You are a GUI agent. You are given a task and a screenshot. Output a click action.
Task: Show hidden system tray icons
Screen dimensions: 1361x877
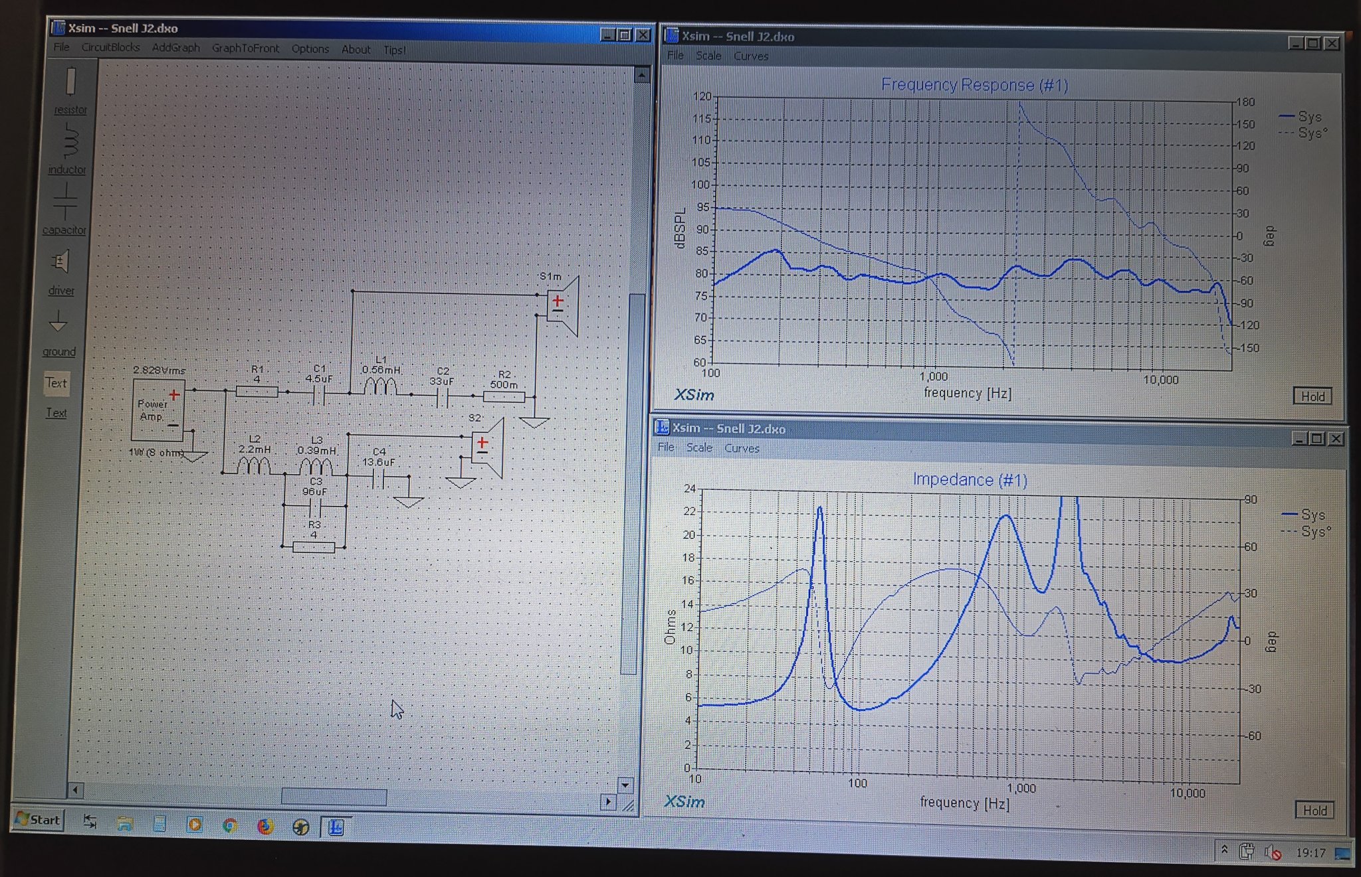(1224, 850)
